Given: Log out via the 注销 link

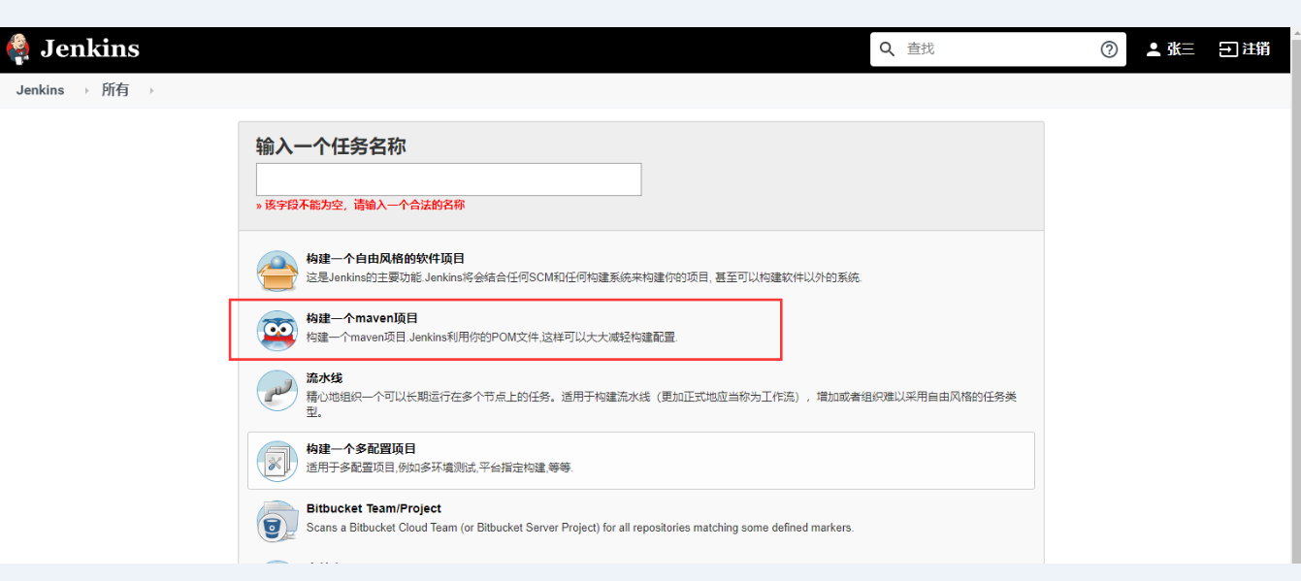Looking at the screenshot, I should coord(1256,48).
